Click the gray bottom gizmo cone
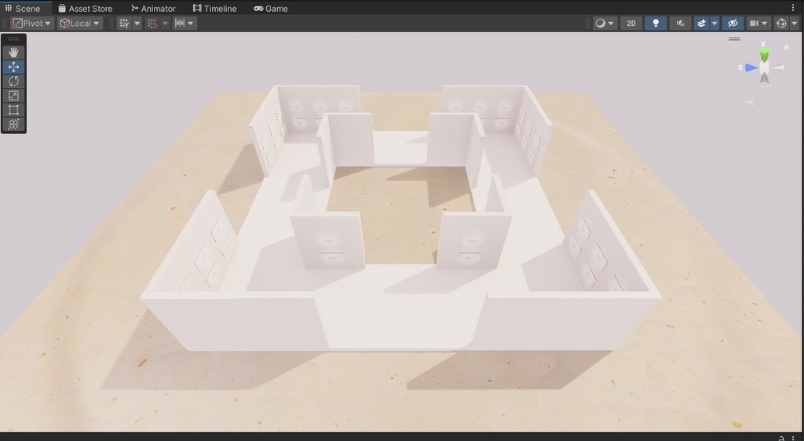 tap(764, 78)
